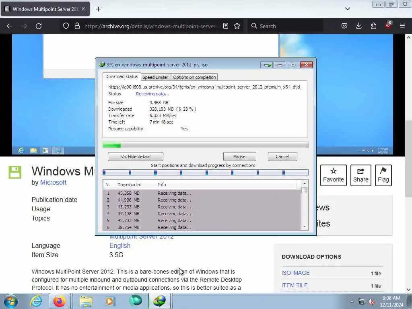Viewport: 412px width, 309px height.
Task: Open the English language link
Action: pos(120,245)
